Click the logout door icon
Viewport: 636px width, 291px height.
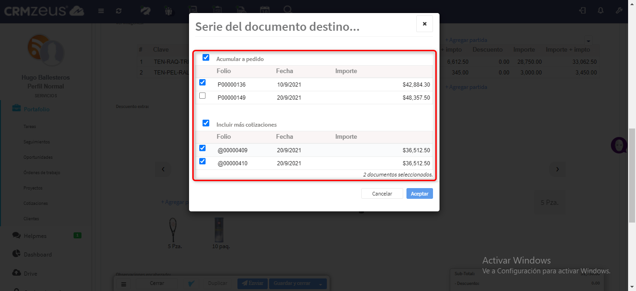(x=582, y=11)
